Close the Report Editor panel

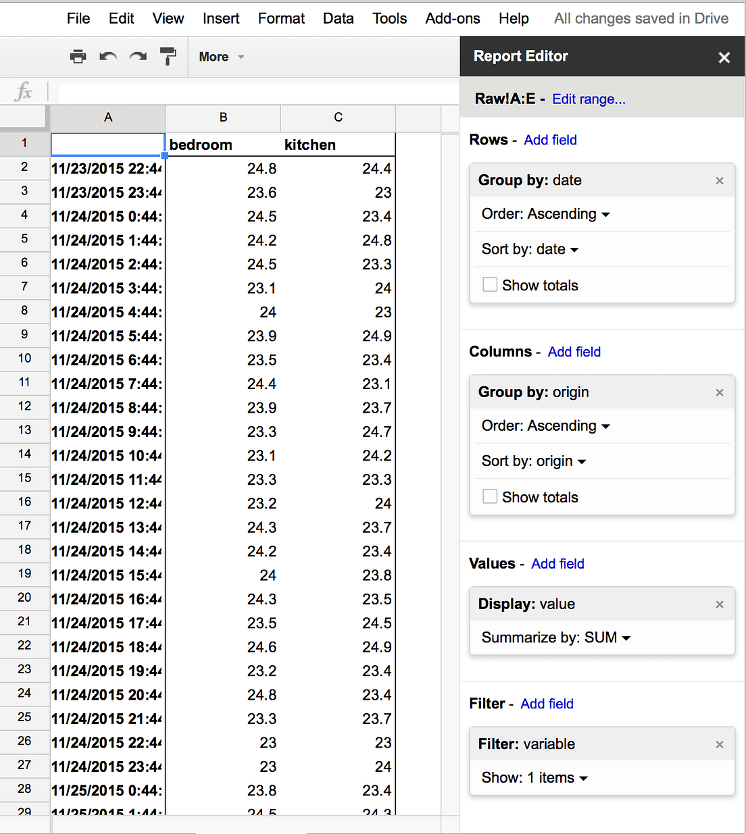[724, 57]
